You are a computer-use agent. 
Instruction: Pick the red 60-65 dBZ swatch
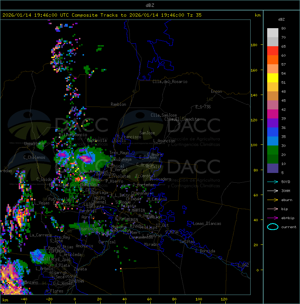click(273, 51)
